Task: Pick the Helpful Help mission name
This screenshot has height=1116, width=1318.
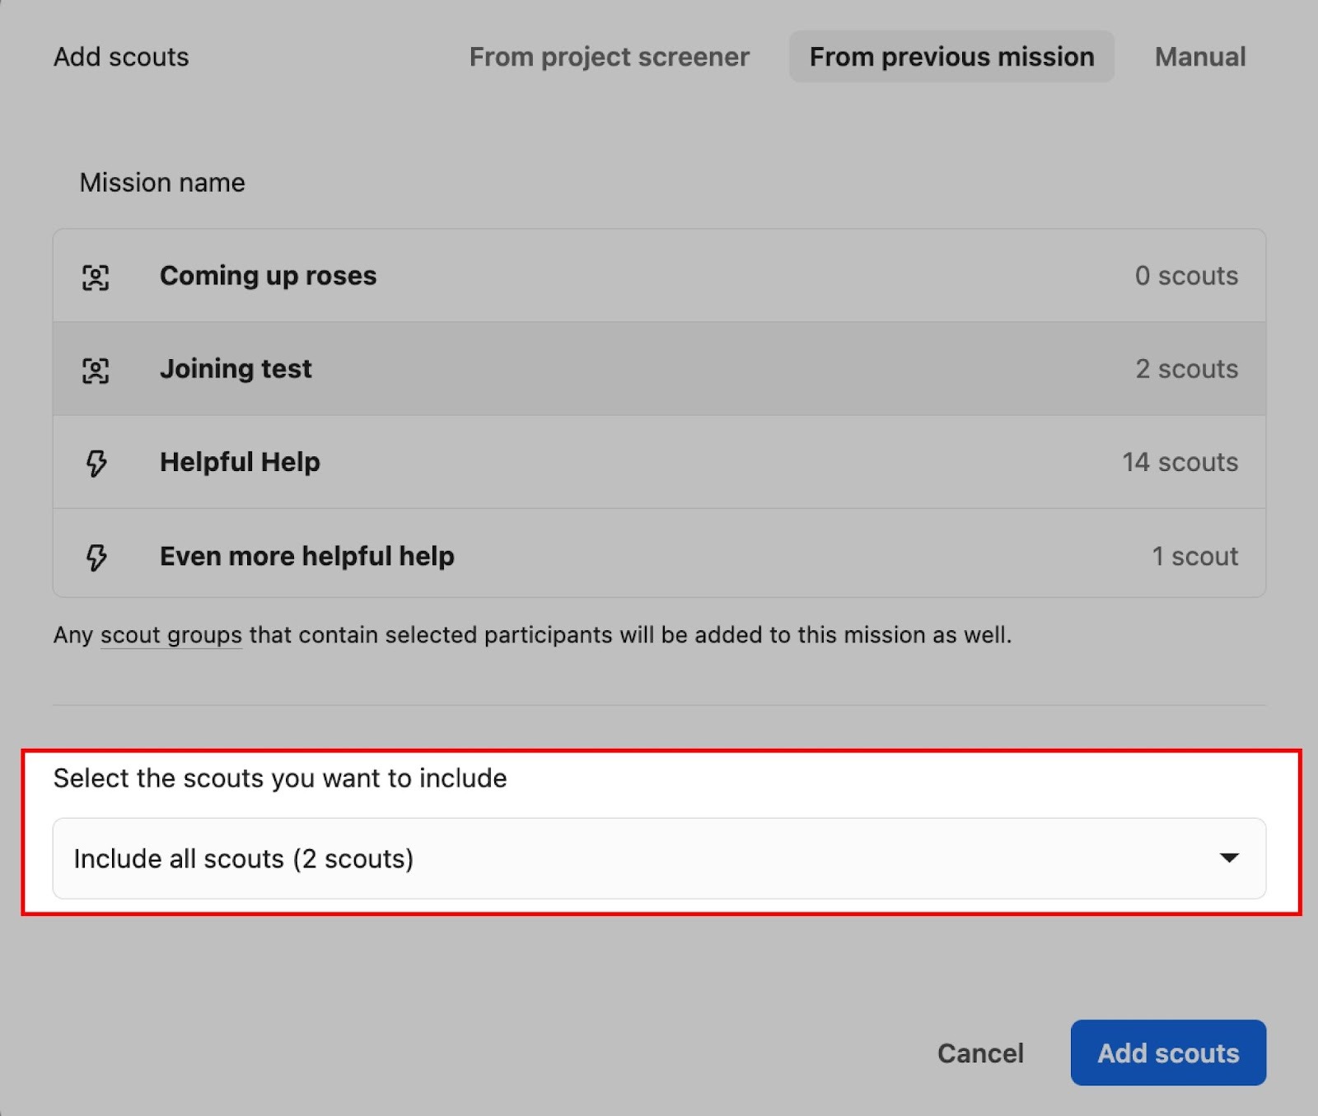Action: 240,462
